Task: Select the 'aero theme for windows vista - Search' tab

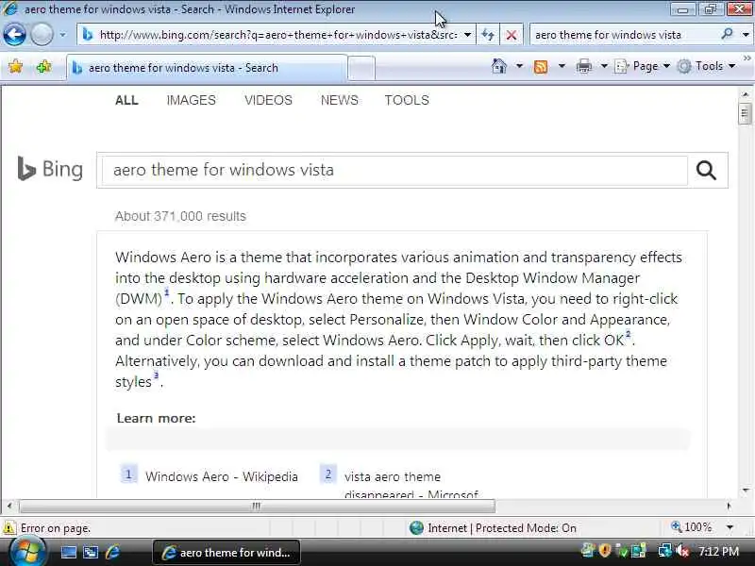Action: click(207, 68)
